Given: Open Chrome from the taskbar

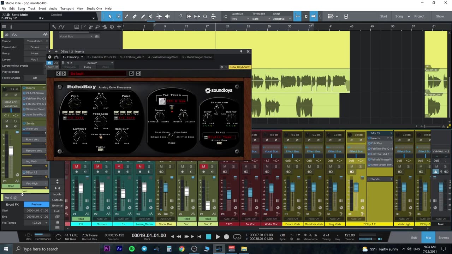Looking at the screenshot, I should click(182, 249).
